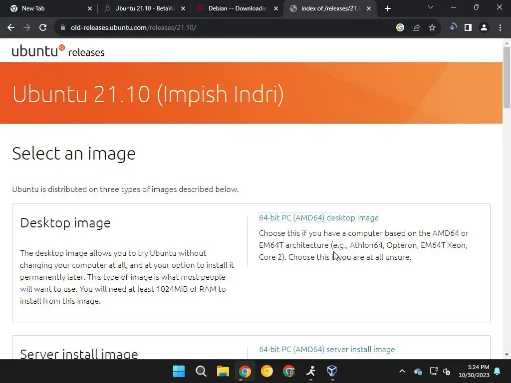The height and width of the screenshot is (383, 511).
Task: Open VirtualBox from the taskbar
Action: pyautogui.click(x=332, y=371)
